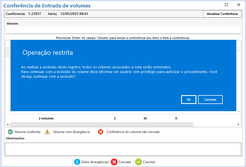Focus the Volume input field

pos(123,30)
